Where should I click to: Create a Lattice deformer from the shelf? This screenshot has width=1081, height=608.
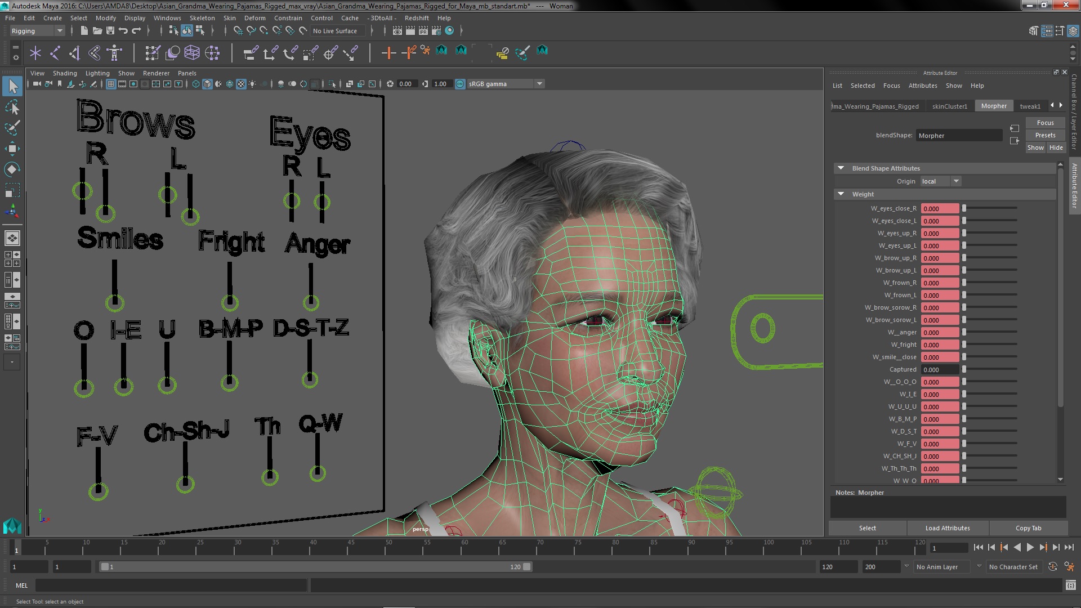pyautogui.click(x=192, y=53)
